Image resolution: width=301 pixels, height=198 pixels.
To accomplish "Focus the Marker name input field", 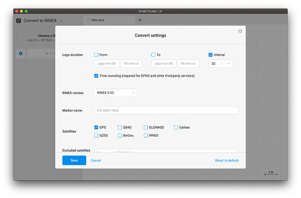I will click(166, 110).
